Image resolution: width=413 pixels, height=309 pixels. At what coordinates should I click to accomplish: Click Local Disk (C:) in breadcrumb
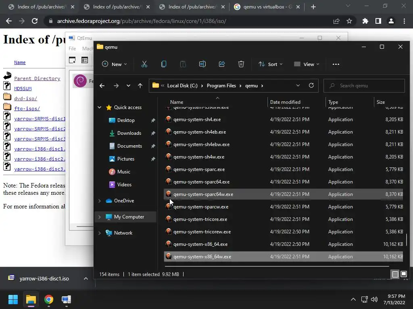pyautogui.click(x=182, y=86)
